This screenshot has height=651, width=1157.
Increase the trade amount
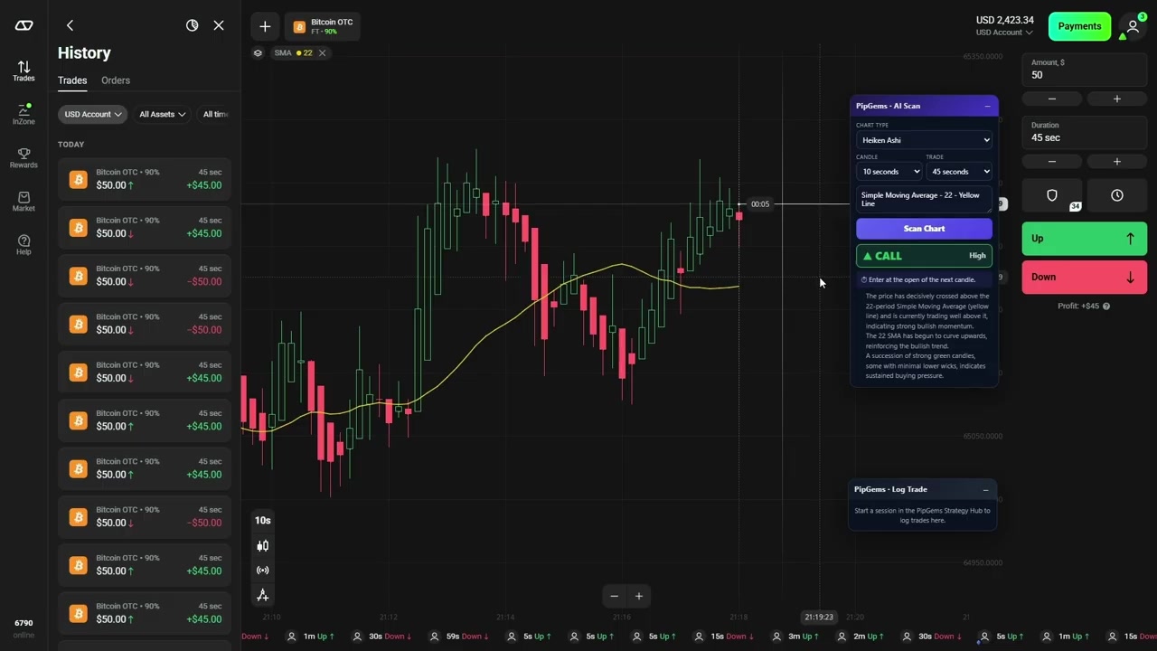point(1117,99)
